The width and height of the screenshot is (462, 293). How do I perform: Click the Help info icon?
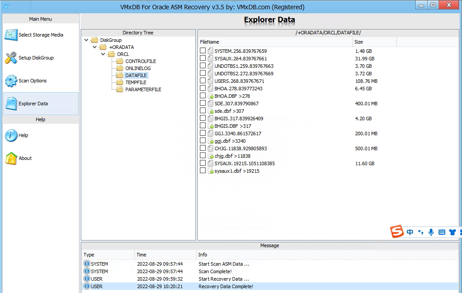tap(11, 135)
